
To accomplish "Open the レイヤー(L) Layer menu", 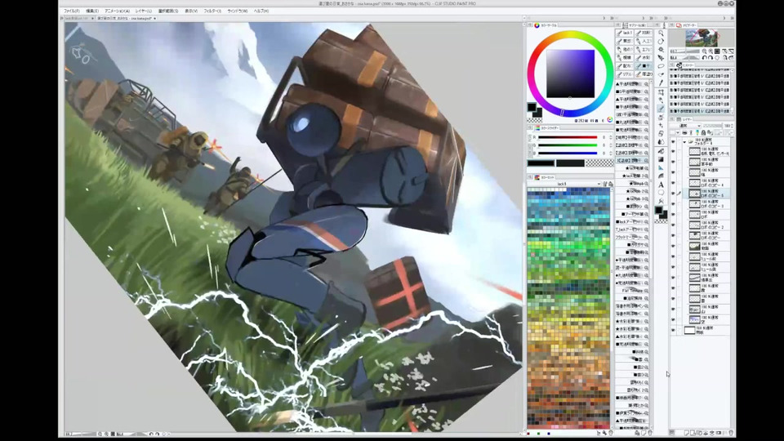I will 144,11.
